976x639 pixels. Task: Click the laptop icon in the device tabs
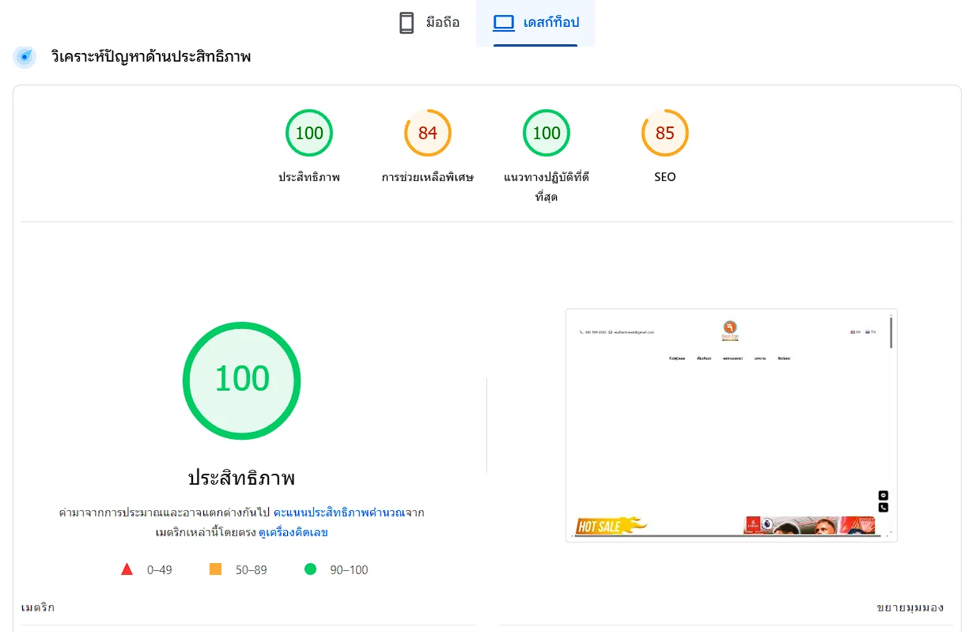504,23
